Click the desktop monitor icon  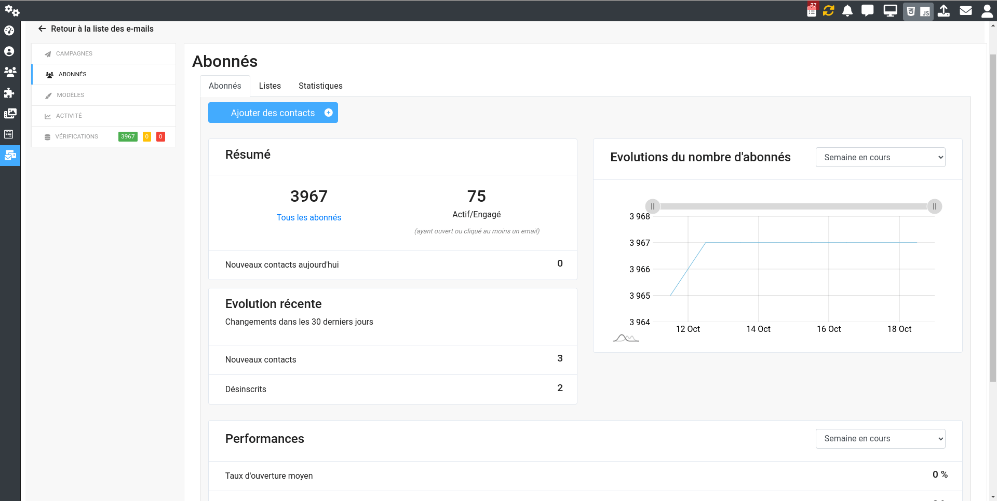pyautogui.click(x=891, y=10)
